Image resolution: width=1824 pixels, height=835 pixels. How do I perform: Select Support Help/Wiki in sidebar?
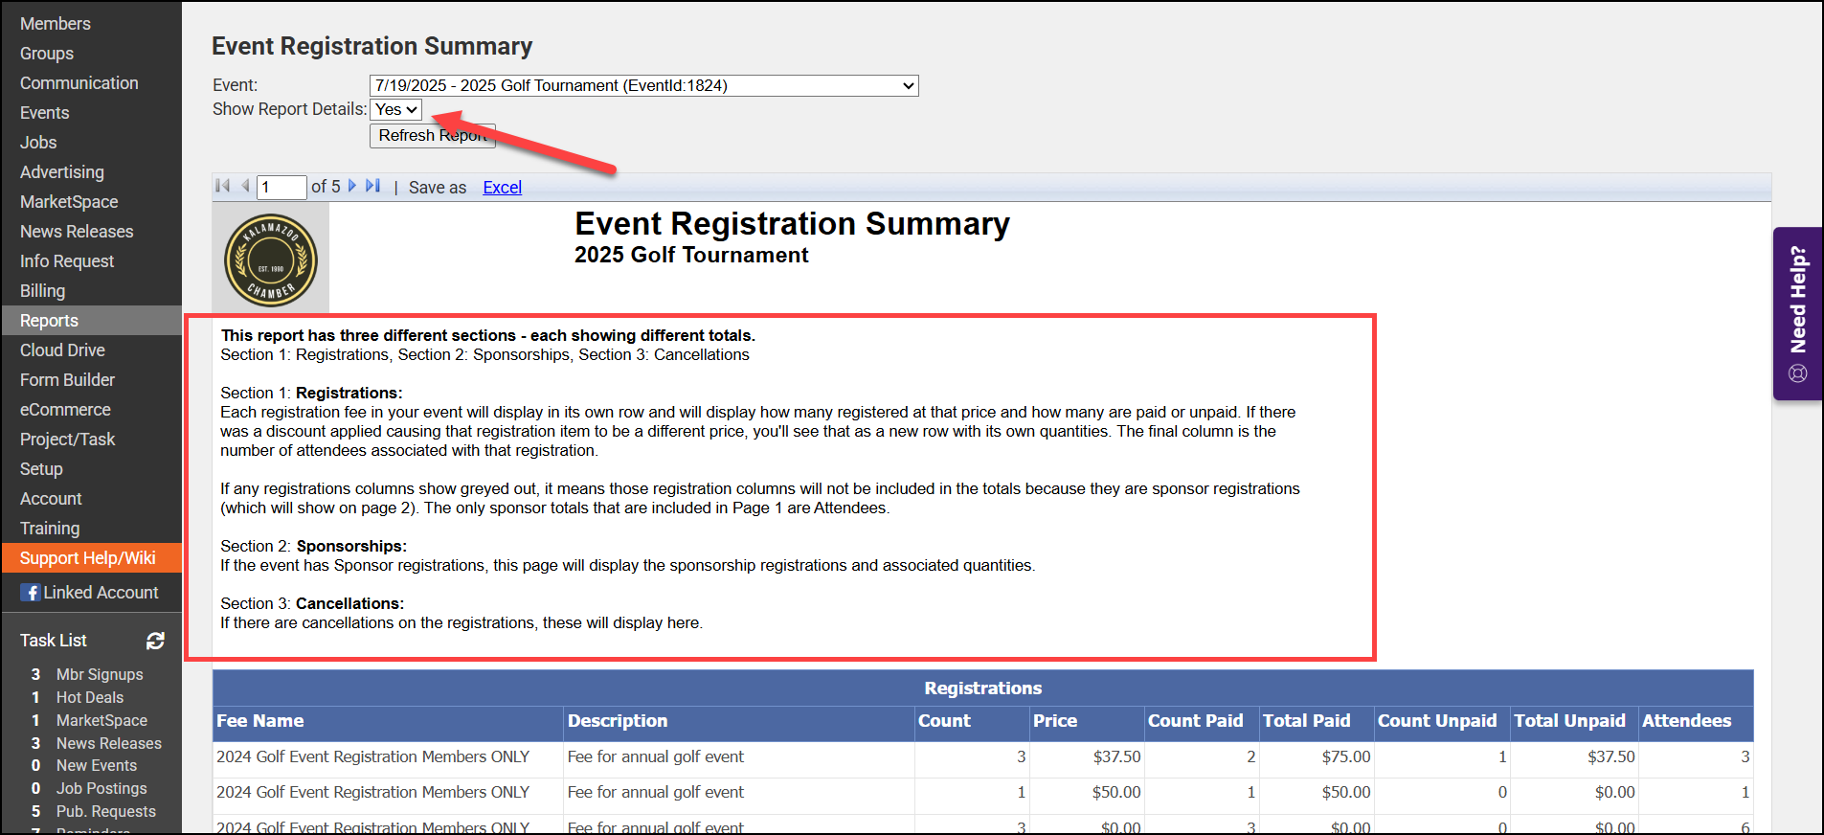pos(87,558)
